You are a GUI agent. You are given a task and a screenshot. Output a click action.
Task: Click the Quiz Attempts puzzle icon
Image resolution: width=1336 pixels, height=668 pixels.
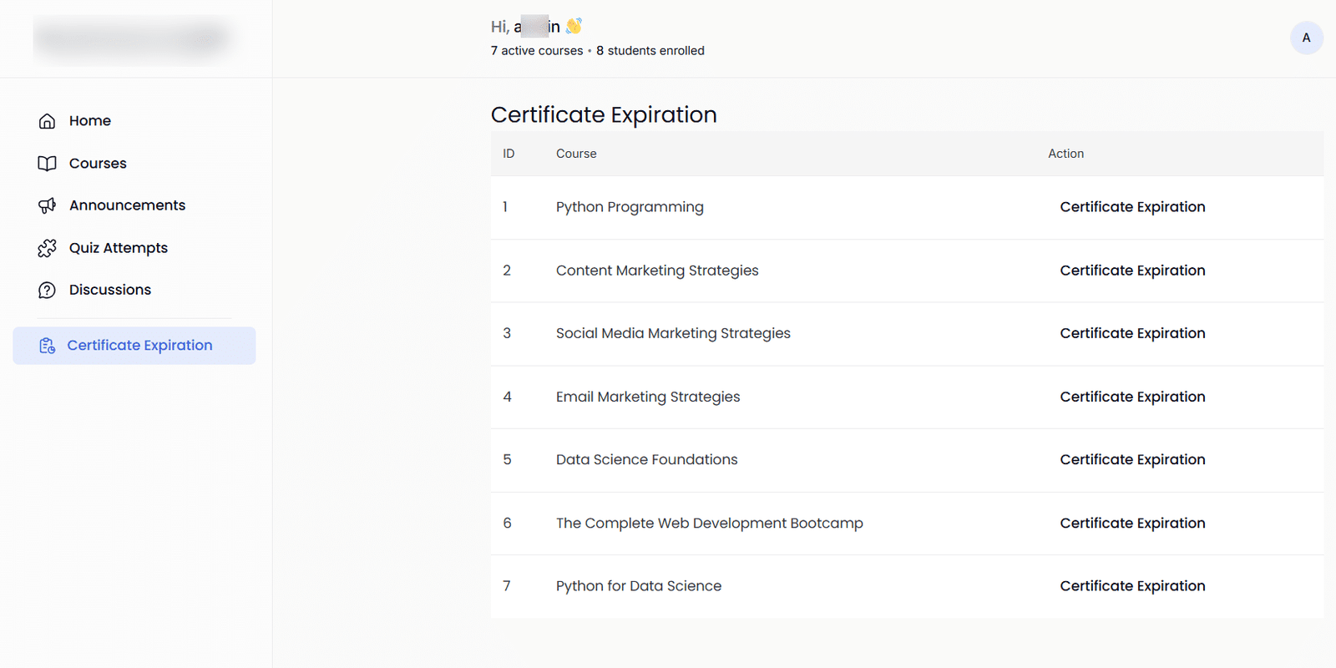tap(47, 248)
